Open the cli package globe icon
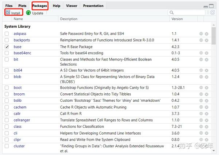 (x=201, y=133)
